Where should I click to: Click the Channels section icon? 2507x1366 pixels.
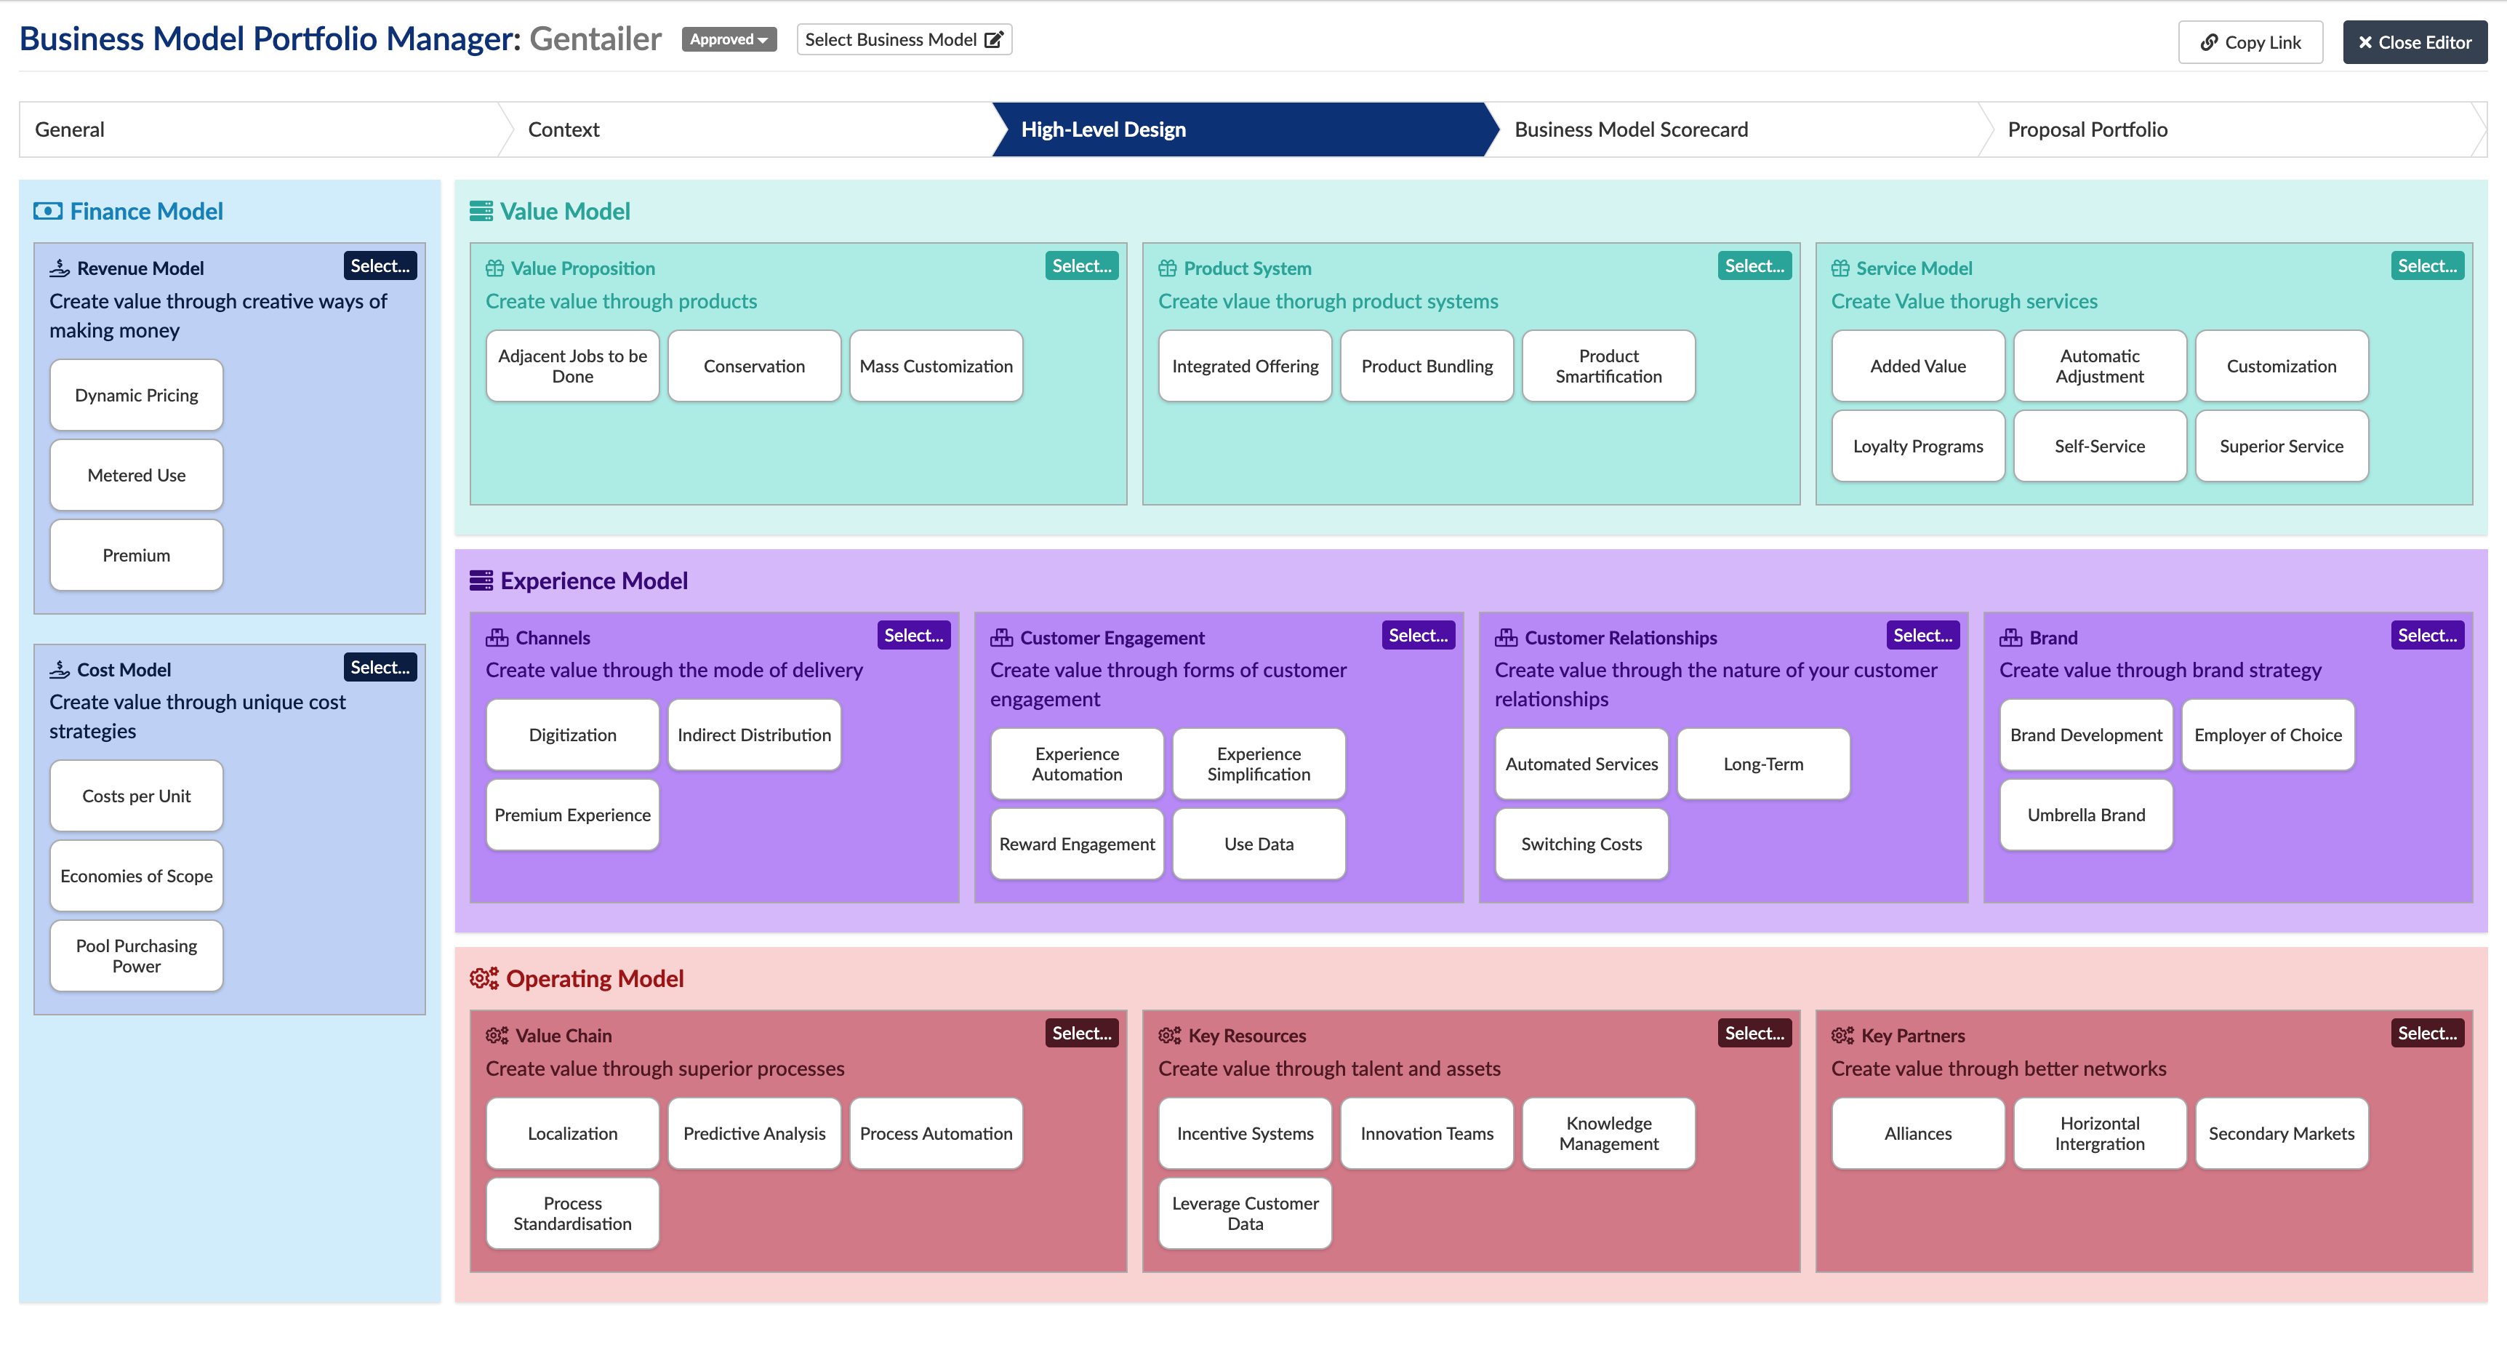pos(497,638)
